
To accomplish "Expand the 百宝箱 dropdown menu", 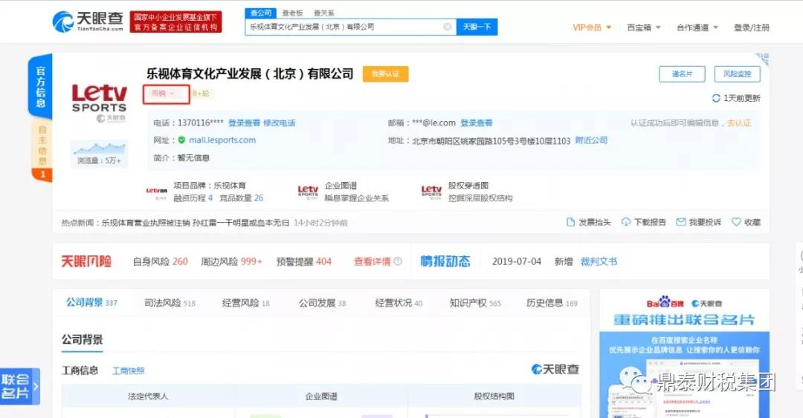I will [x=643, y=27].
